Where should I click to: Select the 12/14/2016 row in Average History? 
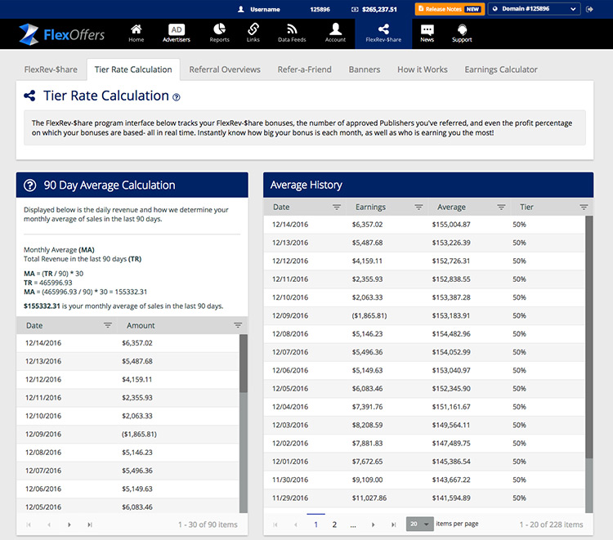(x=424, y=225)
